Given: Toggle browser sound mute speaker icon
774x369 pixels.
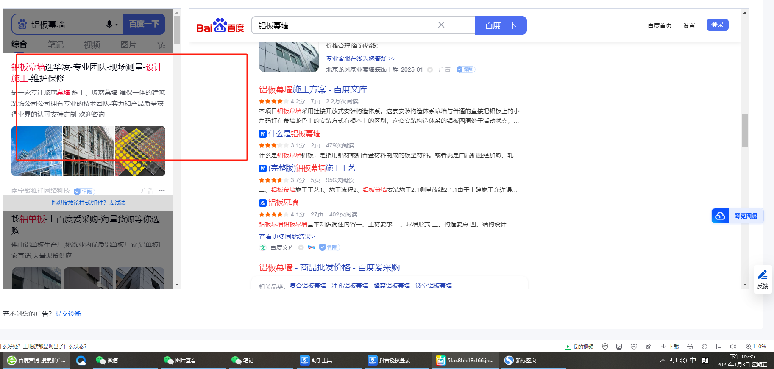Looking at the screenshot, I should 733,347.
